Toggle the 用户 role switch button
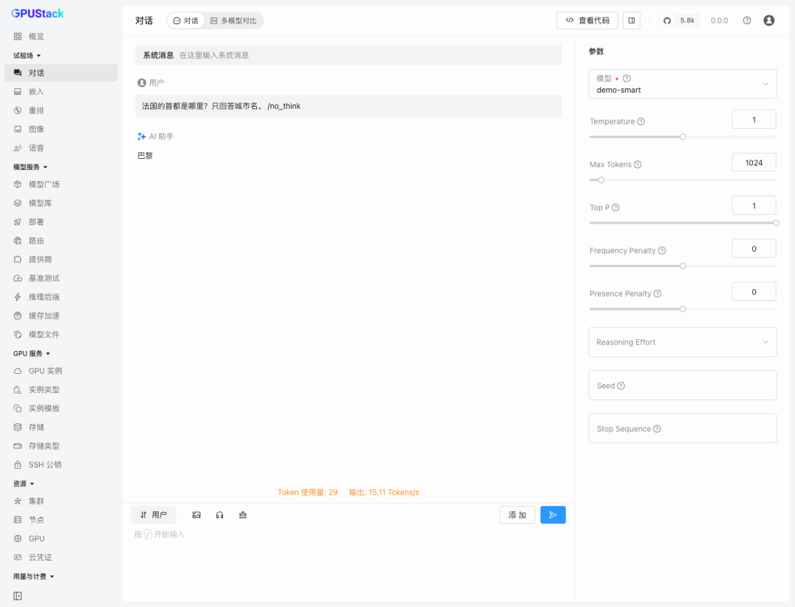Screen dimensions: 795x607 (x=153, y=515)
